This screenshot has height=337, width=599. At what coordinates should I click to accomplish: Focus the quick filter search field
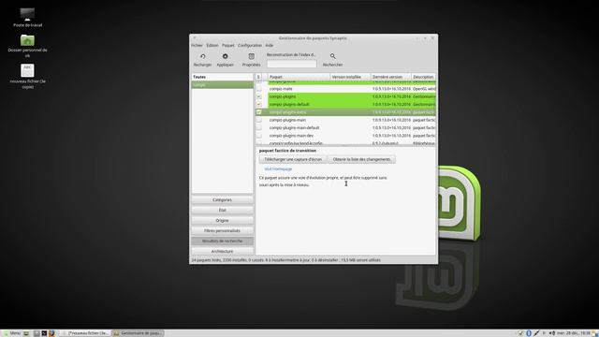[291, 64]
